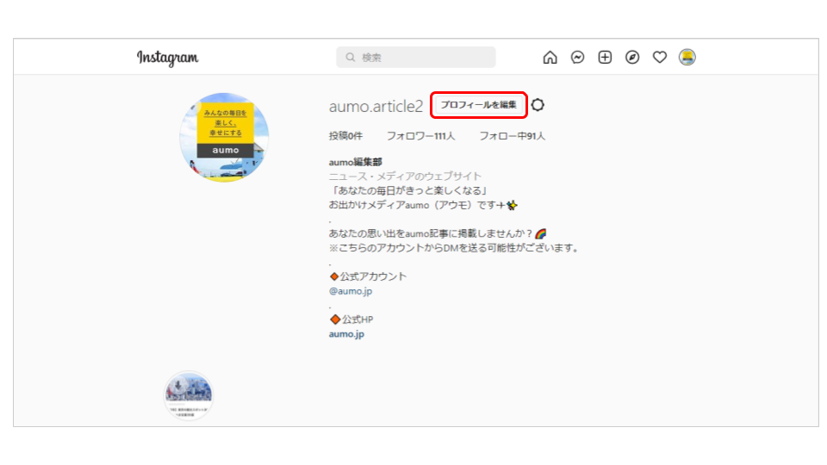This screenshot has height=465, width=827.
Task: Open activity notifications heart icon
Action: 660,57
